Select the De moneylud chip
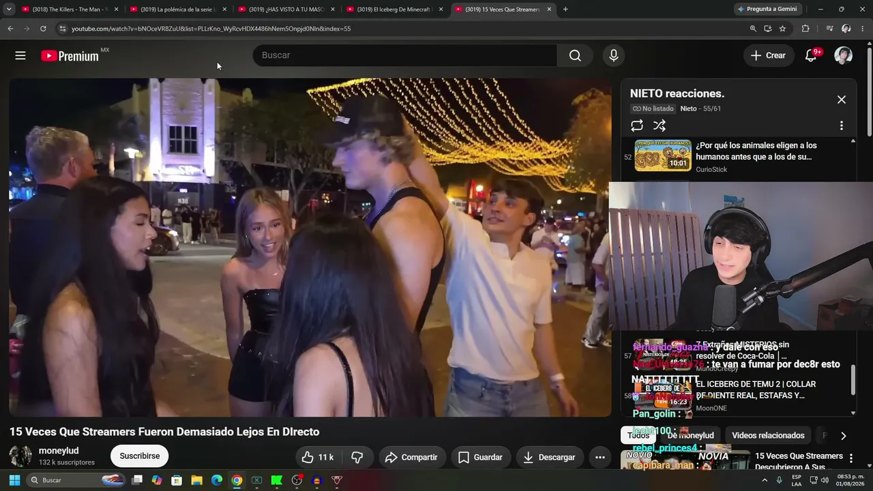873x491 pixels. pyautogui.click(x=690, y=435)
